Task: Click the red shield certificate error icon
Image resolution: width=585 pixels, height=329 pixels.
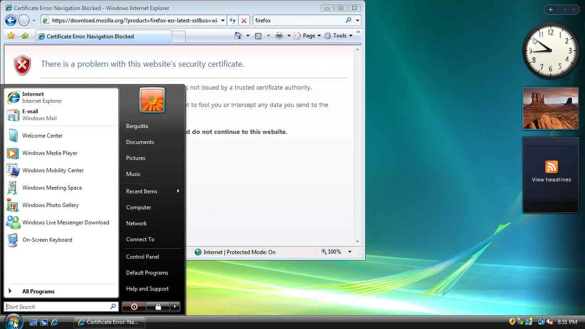Action: point(22,65)
